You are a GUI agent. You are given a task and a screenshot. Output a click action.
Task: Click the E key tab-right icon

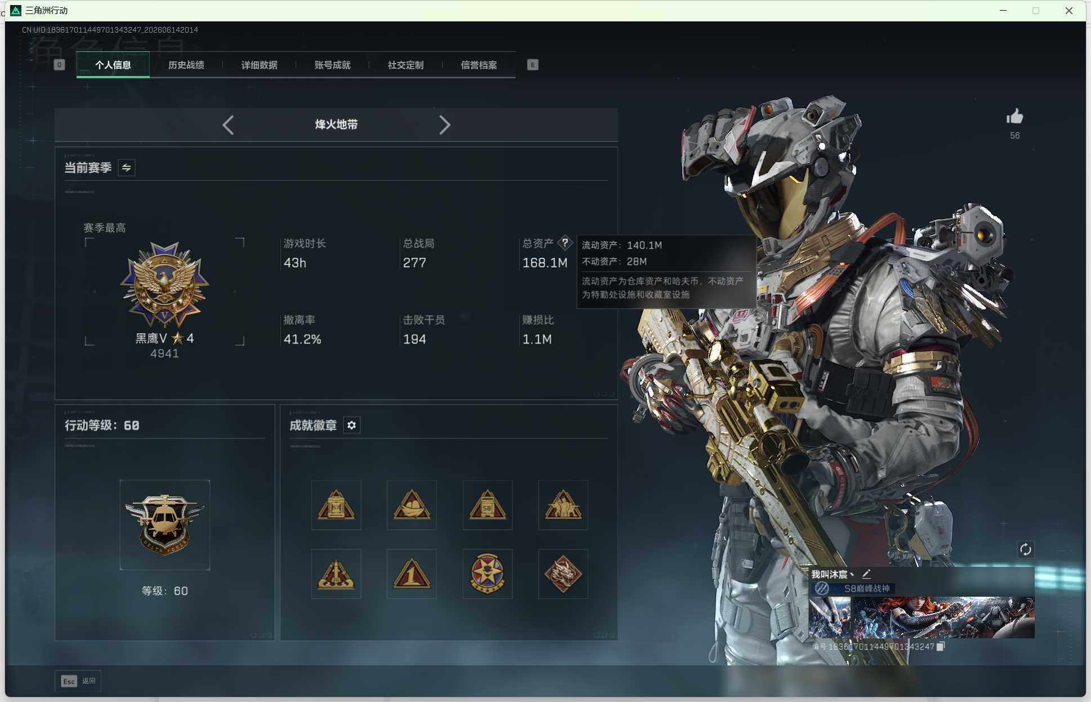pyautogui.click(x=533, y=65)
